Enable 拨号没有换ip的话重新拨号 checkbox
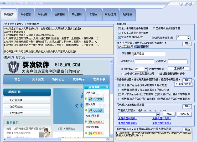 123,74
